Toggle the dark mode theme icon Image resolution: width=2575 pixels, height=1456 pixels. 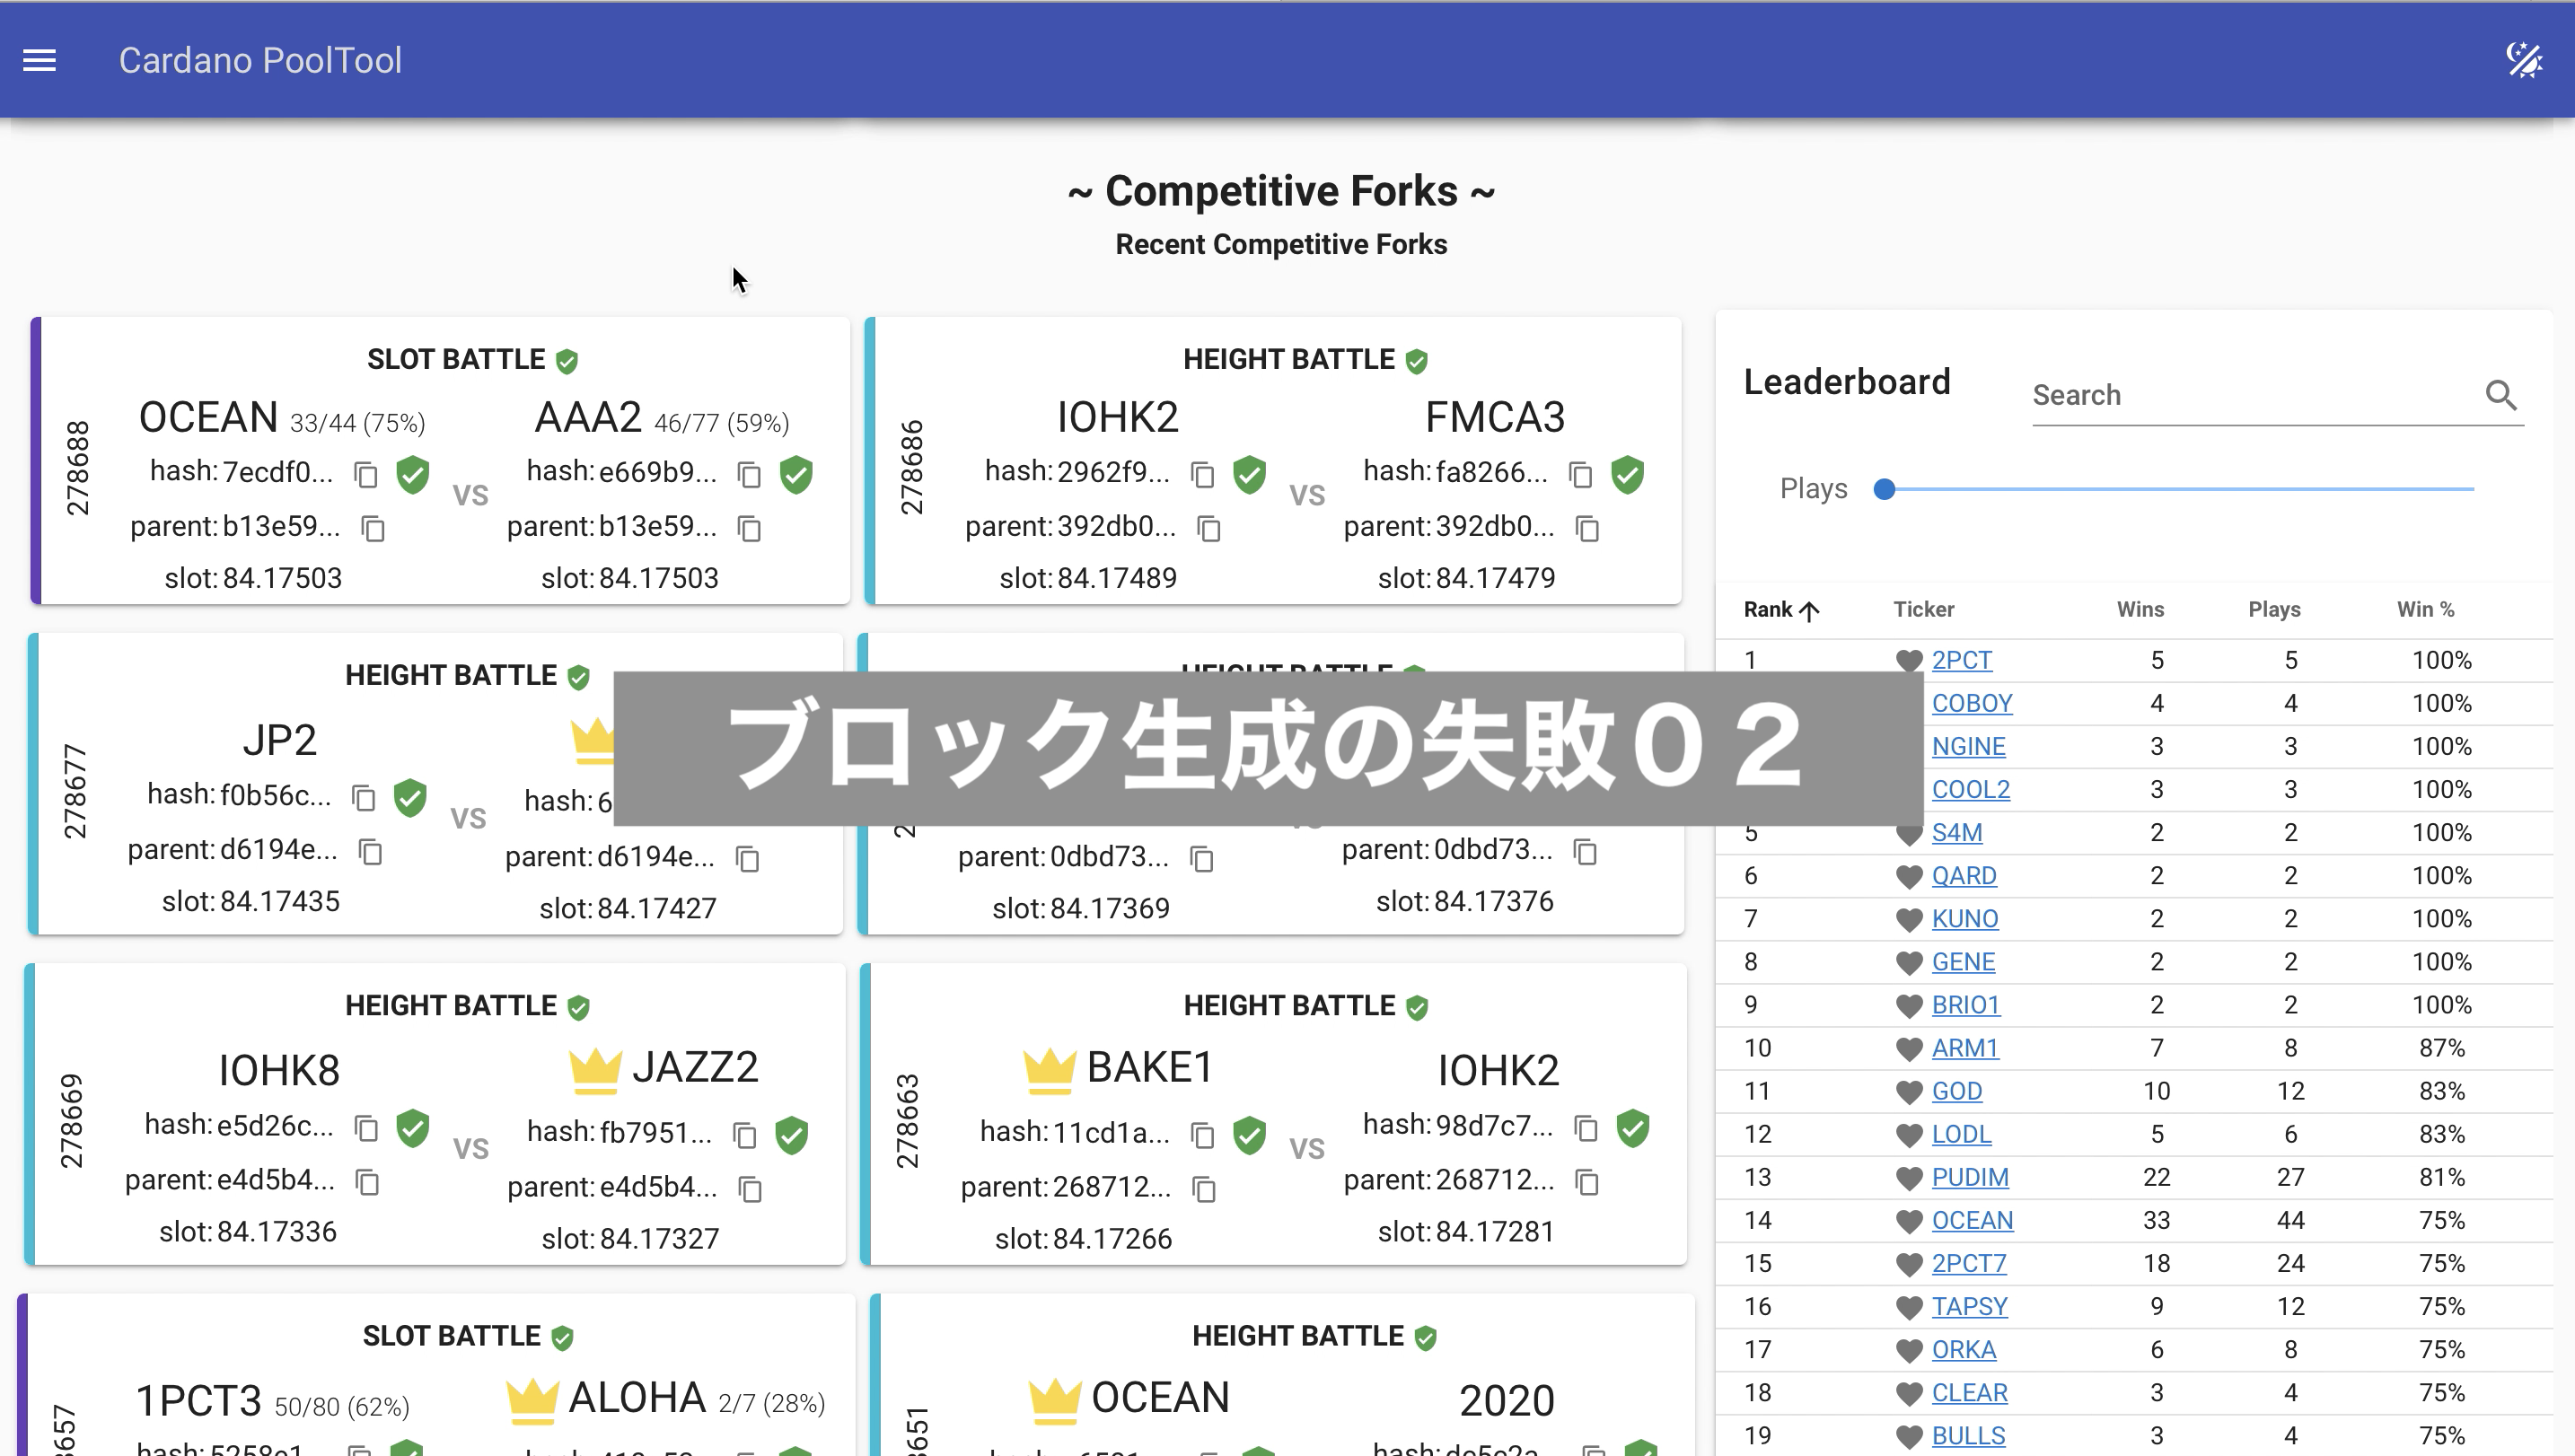(2524, 61)
